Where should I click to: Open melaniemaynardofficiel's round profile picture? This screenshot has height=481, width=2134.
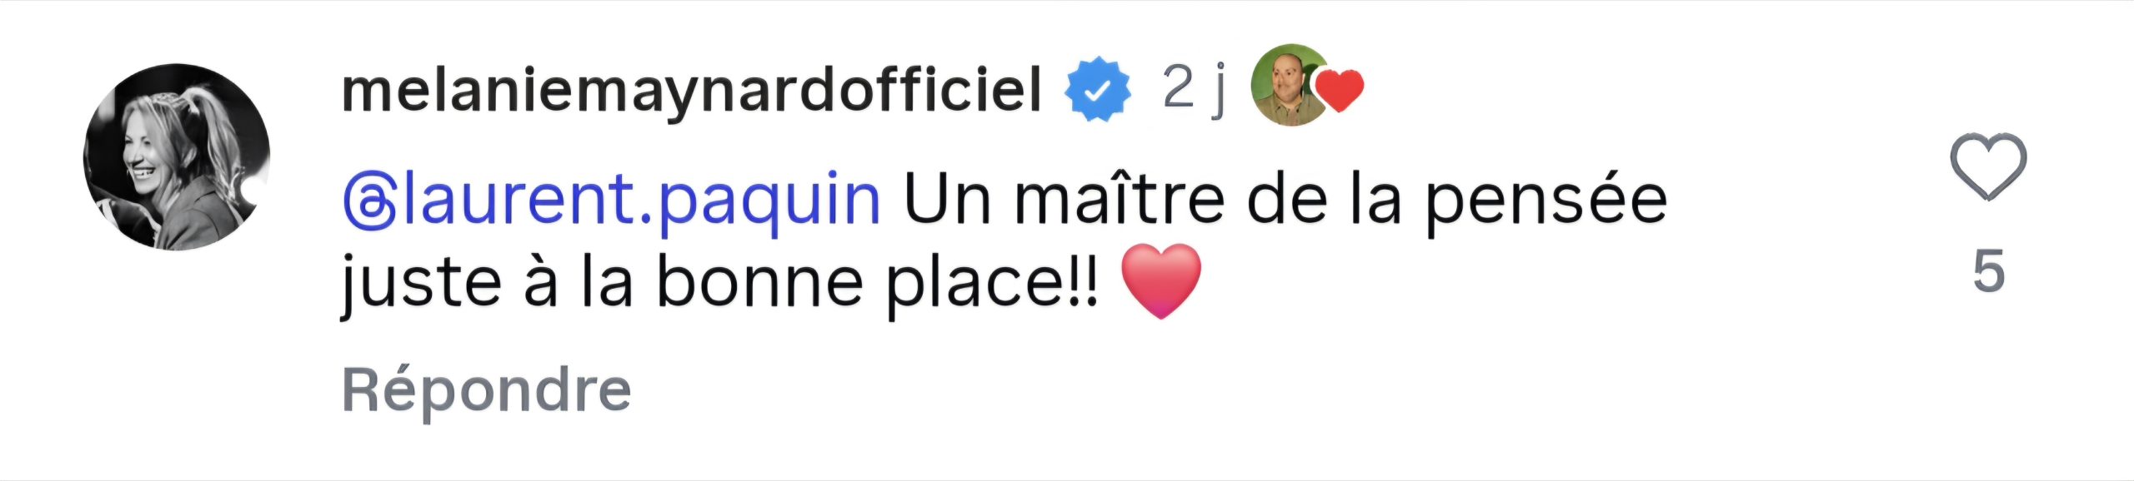177,156
